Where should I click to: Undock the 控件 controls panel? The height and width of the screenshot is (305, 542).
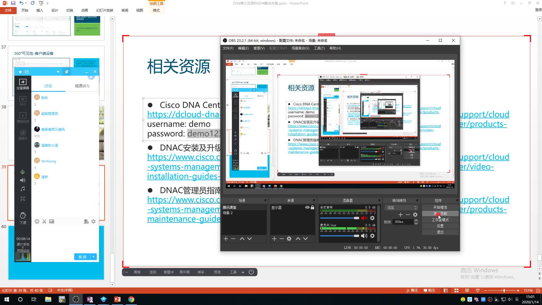pyautogui.click(x=457, y=201)
